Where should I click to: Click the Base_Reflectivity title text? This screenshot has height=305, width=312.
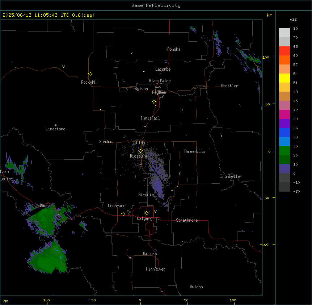(156, 5)
